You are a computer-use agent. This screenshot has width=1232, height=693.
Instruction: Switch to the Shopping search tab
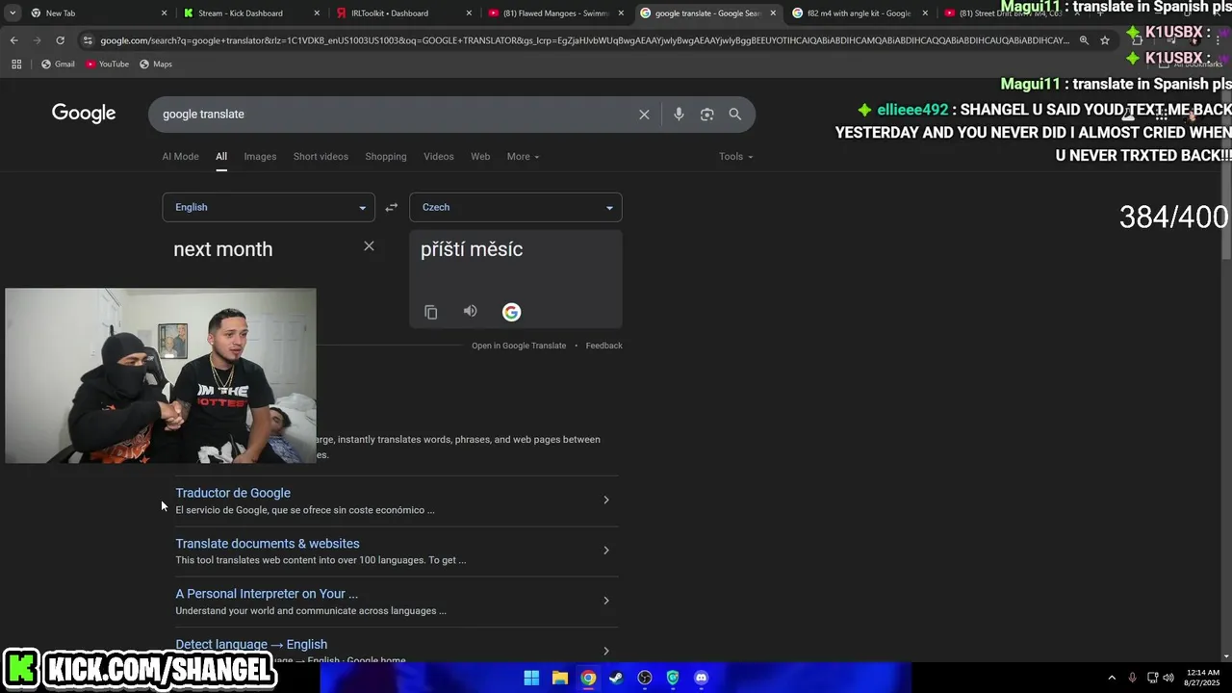[x=386, y=157]
